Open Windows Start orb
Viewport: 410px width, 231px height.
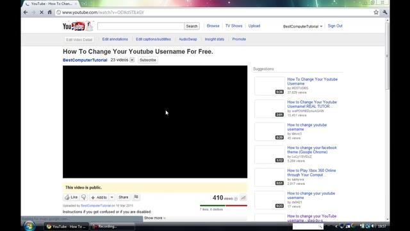coord(29,226)
